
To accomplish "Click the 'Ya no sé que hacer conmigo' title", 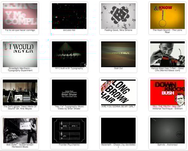I will coord(20,30).
